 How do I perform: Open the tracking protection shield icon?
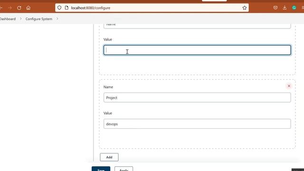coord(59,8)
